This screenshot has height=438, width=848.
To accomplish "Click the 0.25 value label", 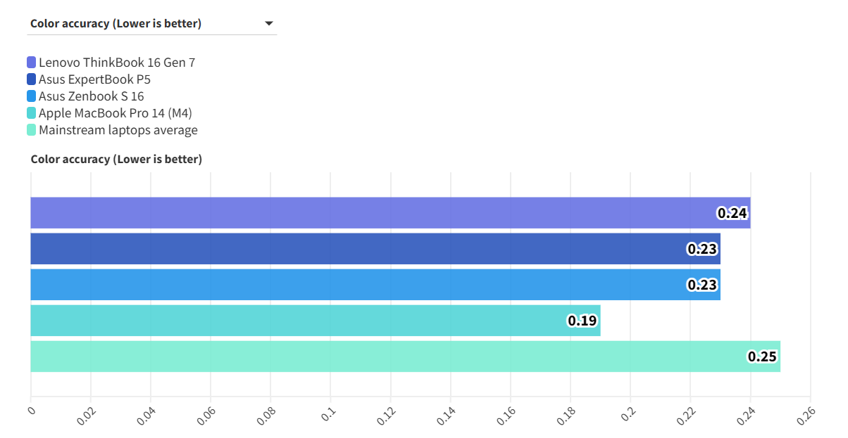I will point(762,357).
